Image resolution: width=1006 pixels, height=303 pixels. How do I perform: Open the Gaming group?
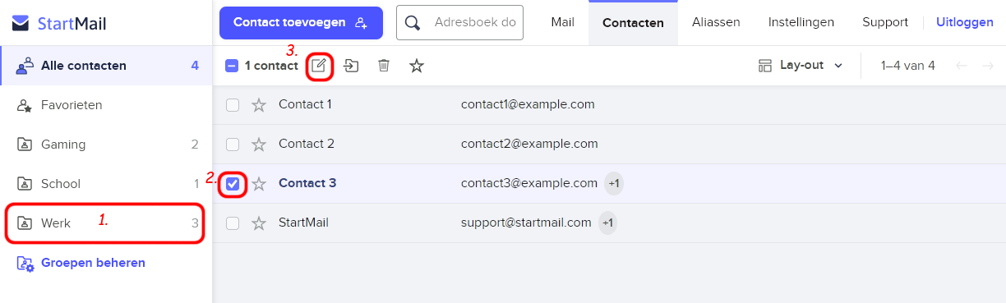(106, 145)
